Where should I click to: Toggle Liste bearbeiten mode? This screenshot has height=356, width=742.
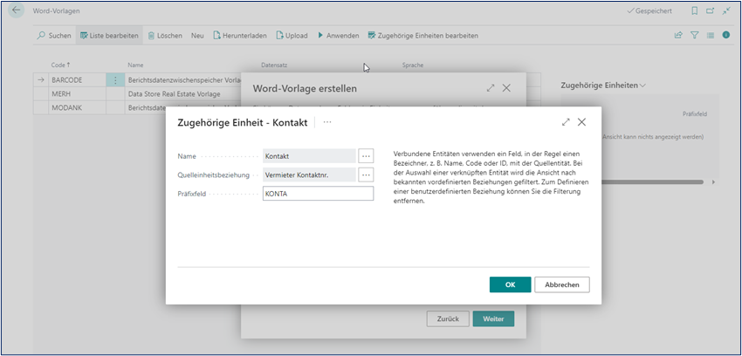[109, 36]
